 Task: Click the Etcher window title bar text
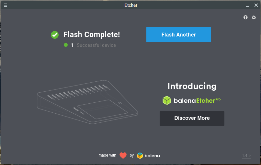(x=130, y=5)
